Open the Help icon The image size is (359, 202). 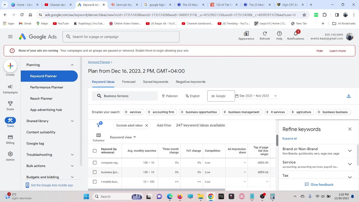279,34
